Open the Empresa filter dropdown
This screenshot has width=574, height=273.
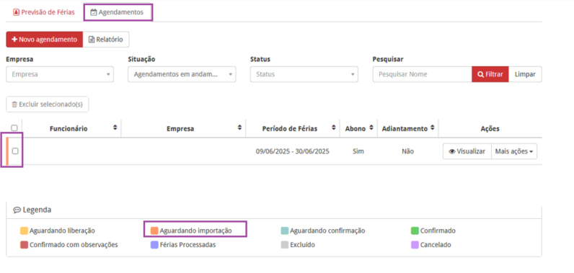[60, 74]
